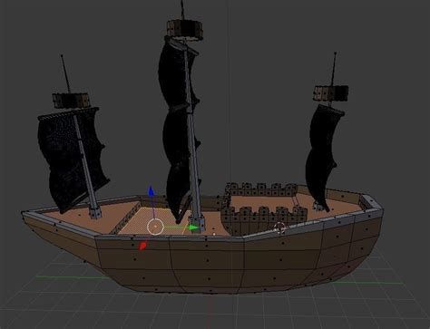
Task: Grab the red X-axis manipulator handle
Action: click(142, 246)
